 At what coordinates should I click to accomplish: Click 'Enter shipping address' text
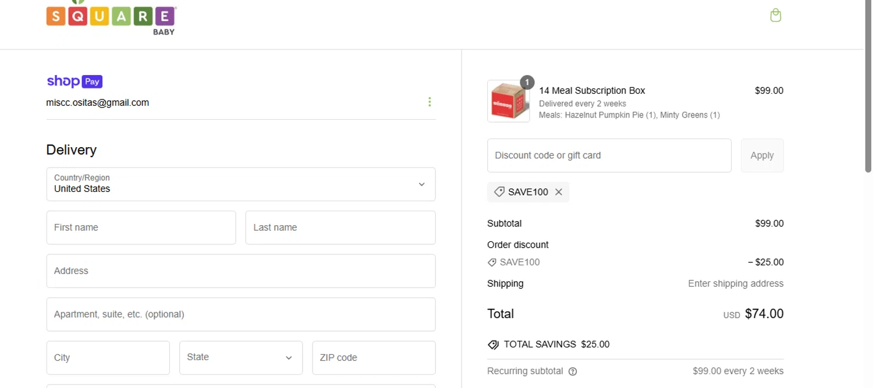736,284
